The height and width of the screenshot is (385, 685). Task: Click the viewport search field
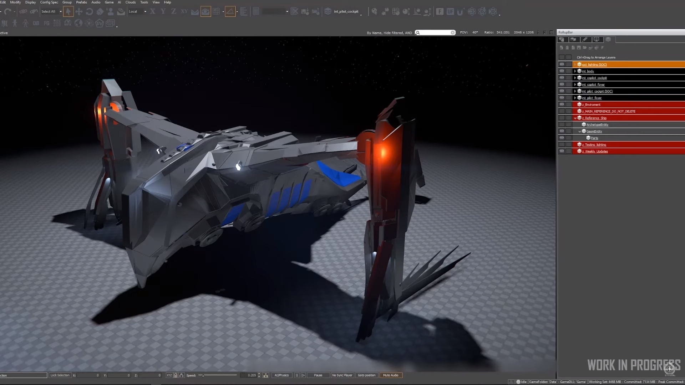point(435,32)
